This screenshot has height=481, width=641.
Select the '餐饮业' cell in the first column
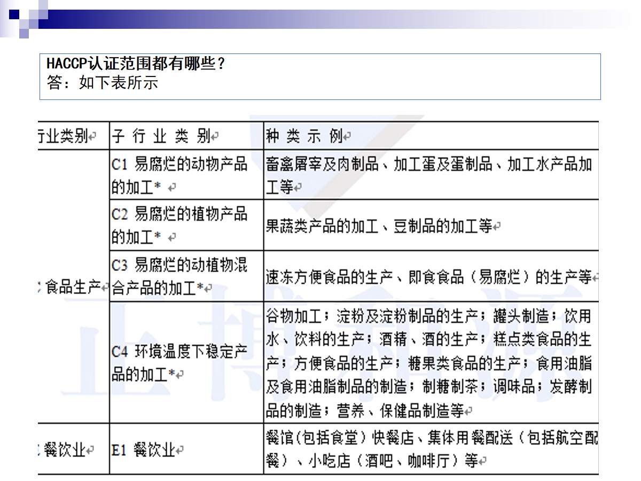coord(66,450)
